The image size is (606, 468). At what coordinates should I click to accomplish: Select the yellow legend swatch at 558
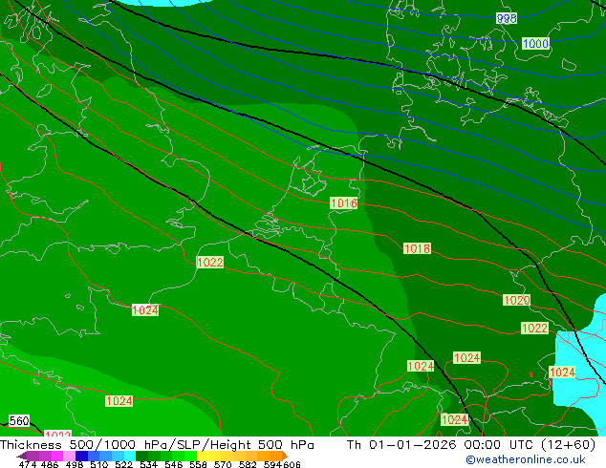203,456
